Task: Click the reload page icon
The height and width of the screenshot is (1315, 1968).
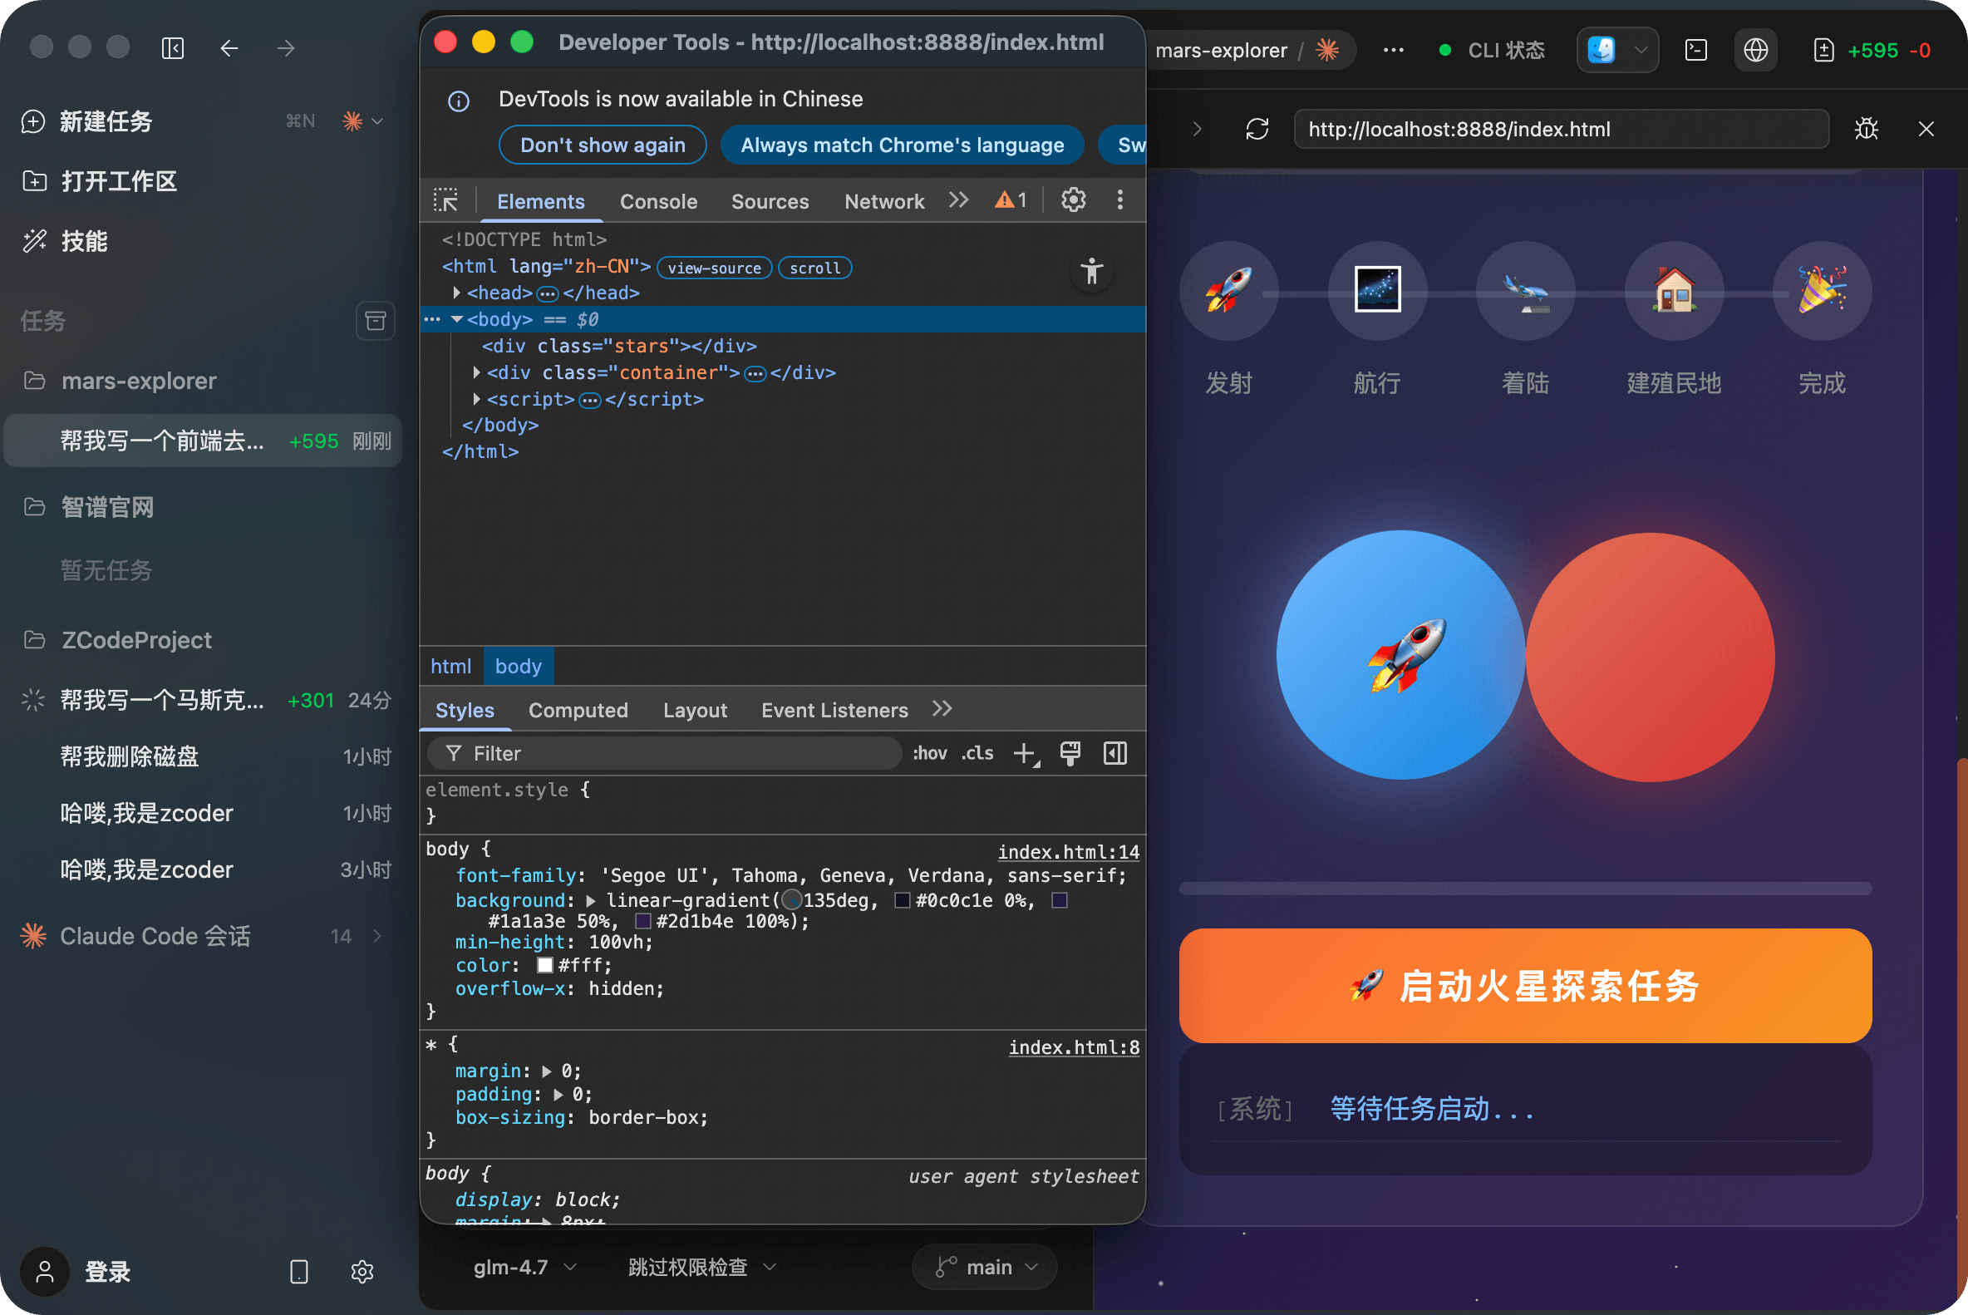Action: click(1256, 129)
